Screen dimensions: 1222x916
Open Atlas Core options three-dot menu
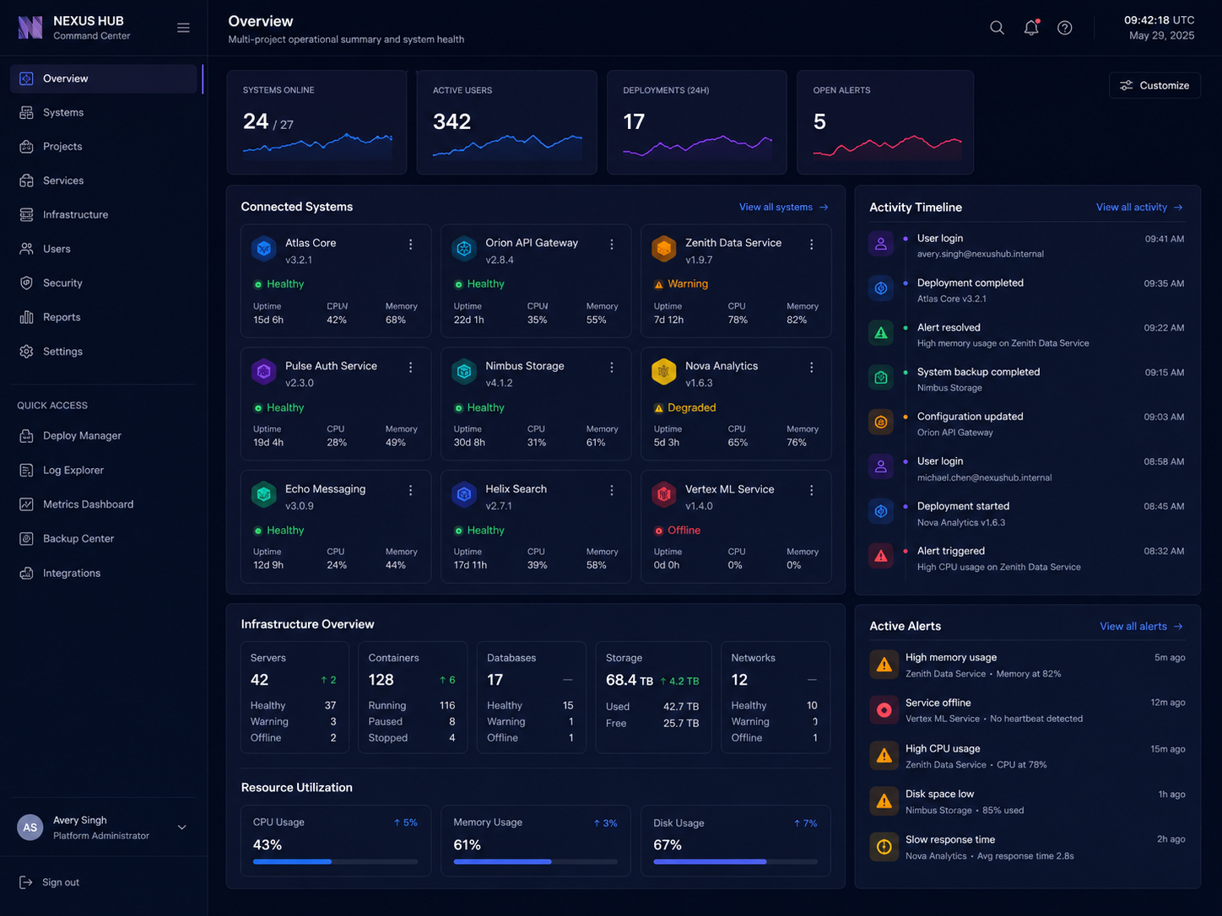coord(411,245)
